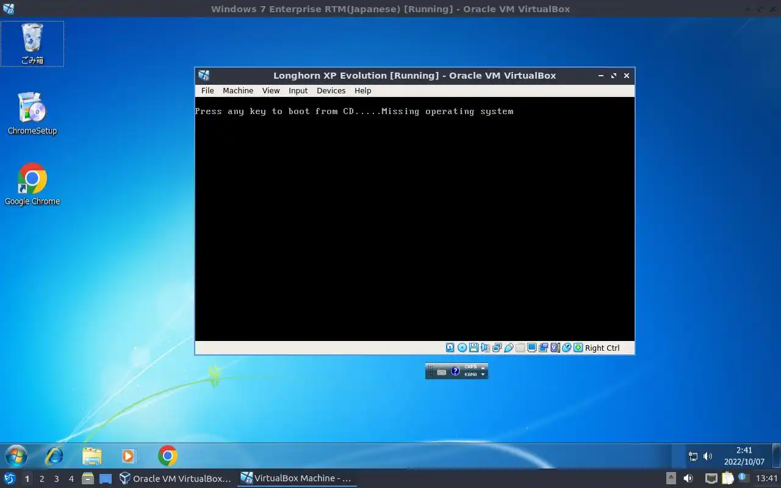
Task: Open the Help menu
Action: 362,90
